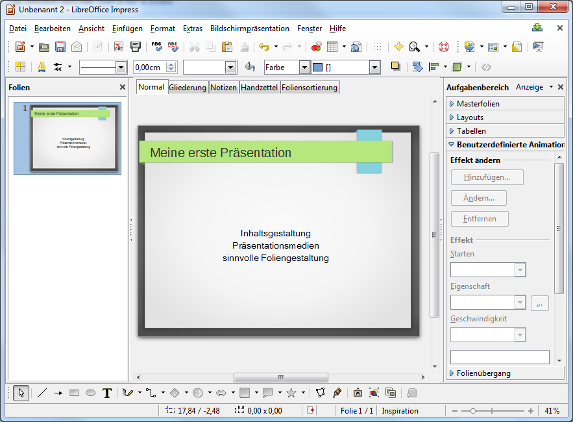The width and height of the screenshot is (573, 422).
Task: Close the Folien panel
Action: click(x=123, y=87)
